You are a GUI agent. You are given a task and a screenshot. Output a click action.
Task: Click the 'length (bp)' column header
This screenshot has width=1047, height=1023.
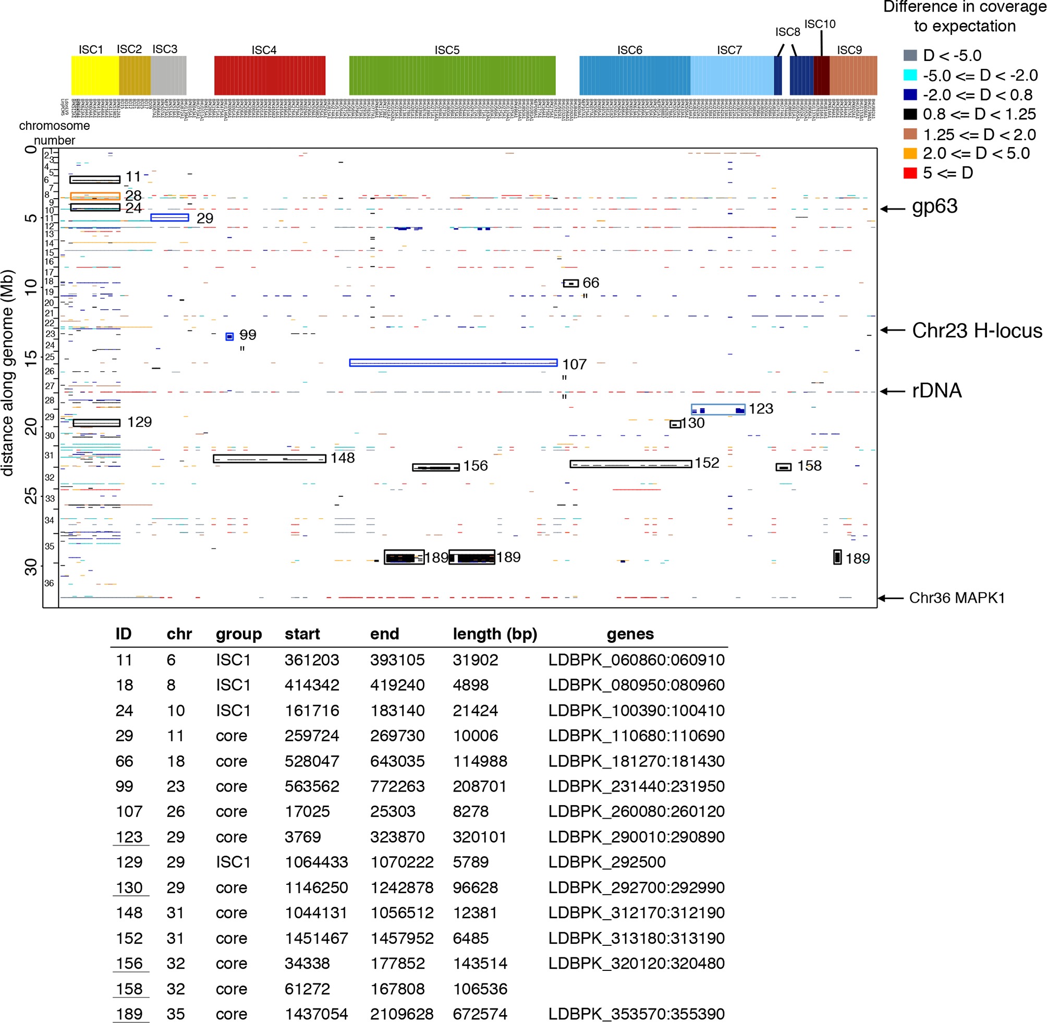(x=495, y=634)
